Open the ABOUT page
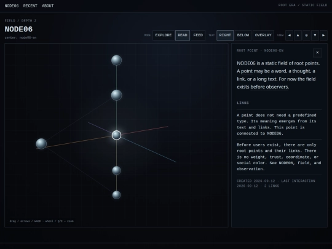The image size is (332, 249). (47, 6)
